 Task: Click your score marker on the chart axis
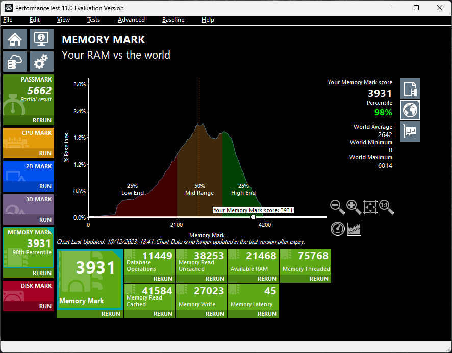point(253,216)
